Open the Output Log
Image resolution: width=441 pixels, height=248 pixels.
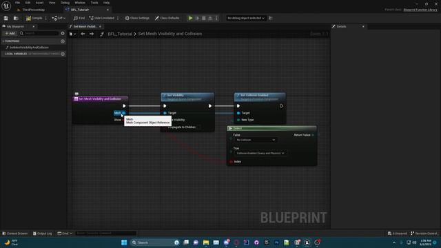[x=43, y=234]
